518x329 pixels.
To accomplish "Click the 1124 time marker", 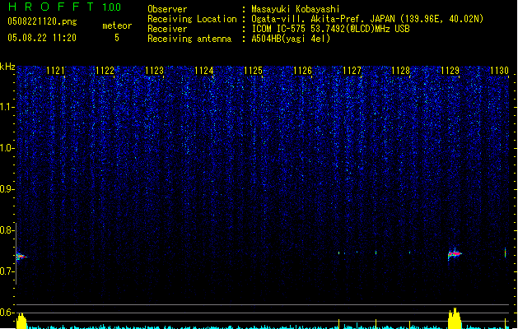I will pyautogui.click(x=204, y=70).
